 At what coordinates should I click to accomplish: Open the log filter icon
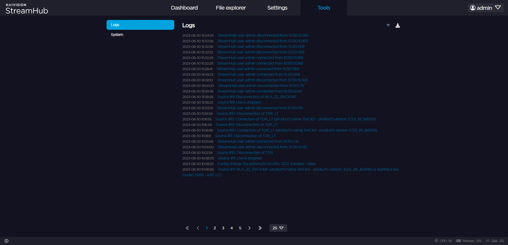point(388,25)
